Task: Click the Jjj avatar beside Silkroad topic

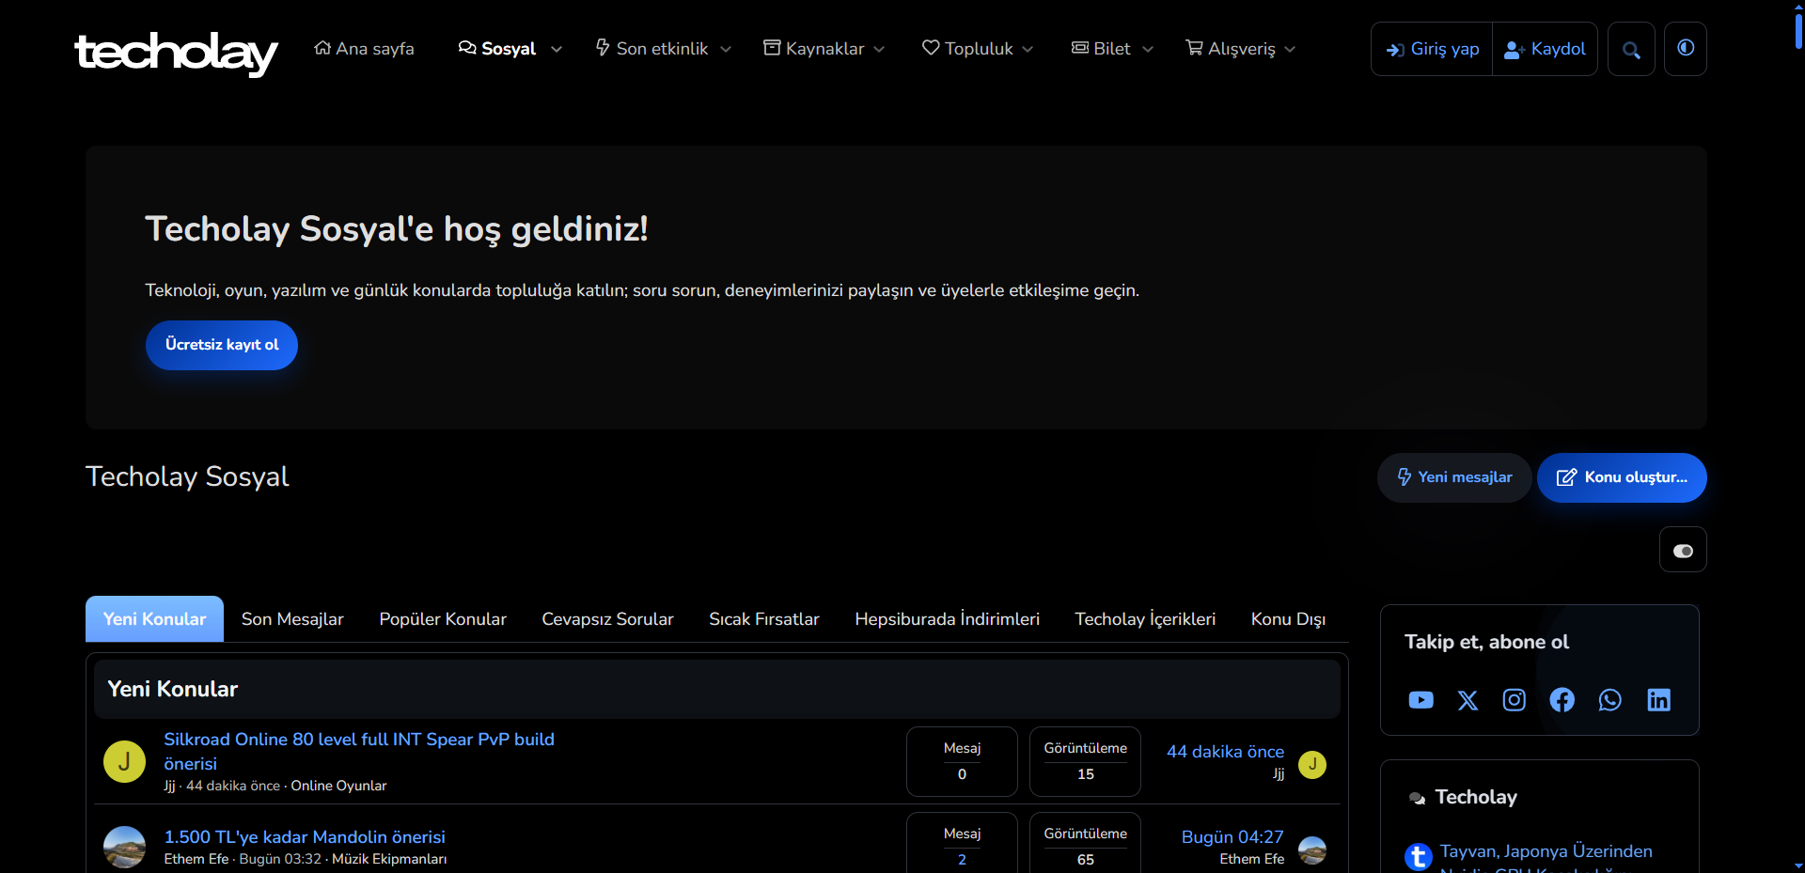Action: (124, 761)
